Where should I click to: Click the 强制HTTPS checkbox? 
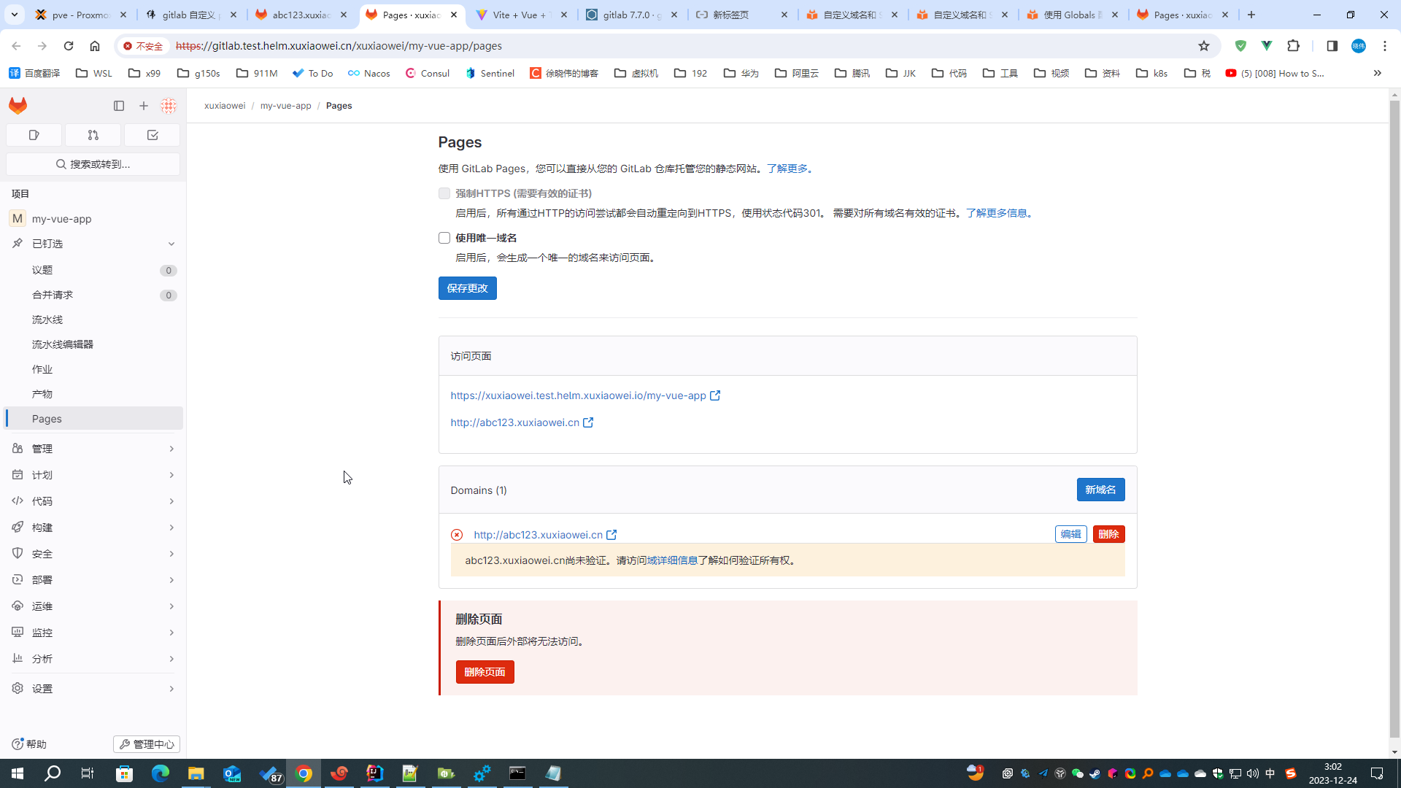coord(444,193)
